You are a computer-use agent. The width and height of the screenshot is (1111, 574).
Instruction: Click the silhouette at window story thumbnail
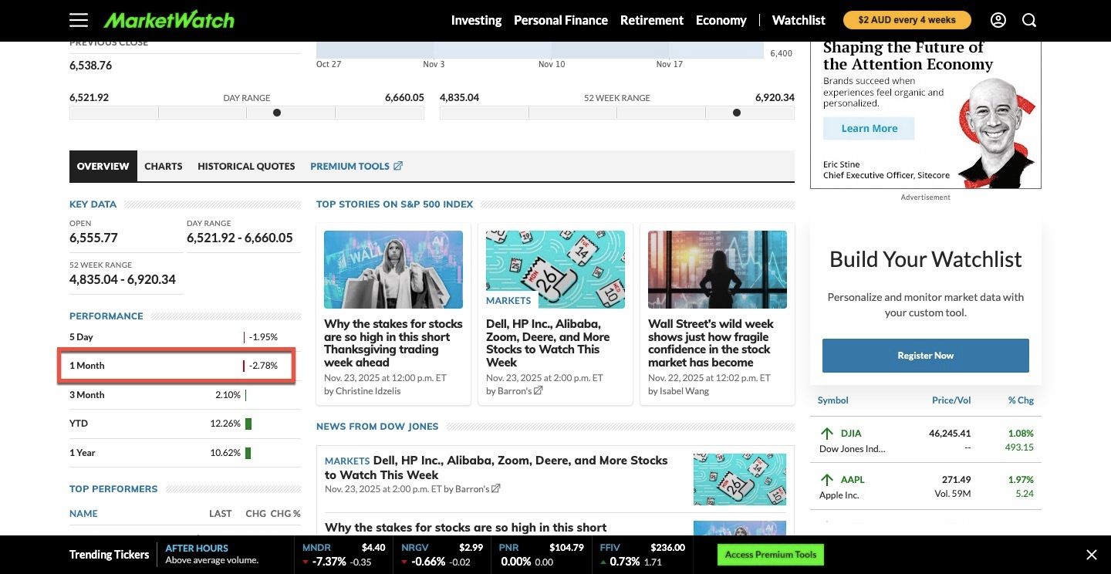click(x=718, y=270)
